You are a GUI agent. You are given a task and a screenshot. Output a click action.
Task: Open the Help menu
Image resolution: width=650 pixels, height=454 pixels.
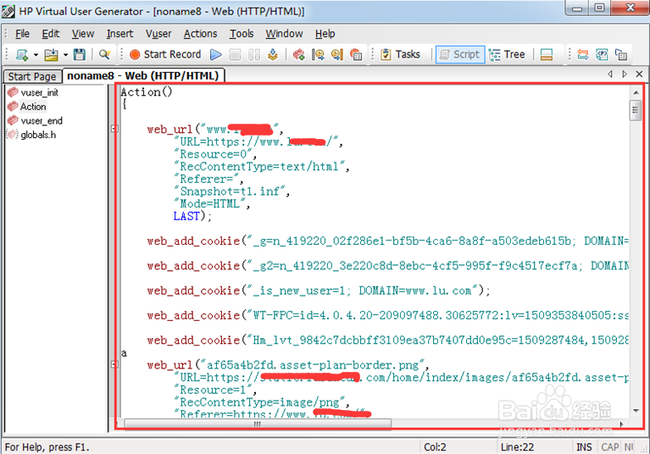(325, 34)
